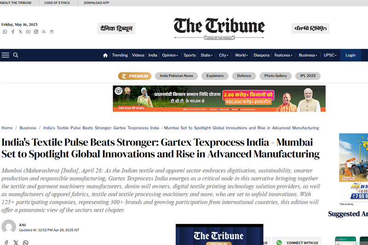Screen dimensions: 368x245
Task: Open the India menu item
Action: point(153,55)
